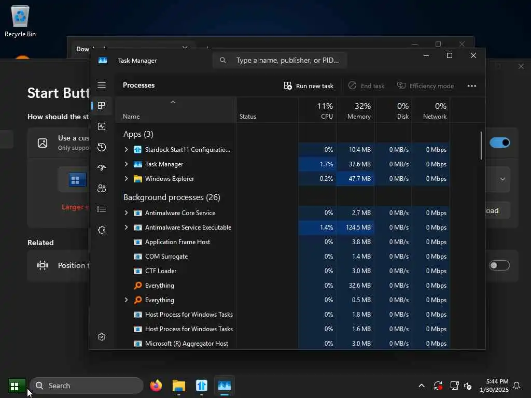Select the Application Frame Host row

point(283,242)
